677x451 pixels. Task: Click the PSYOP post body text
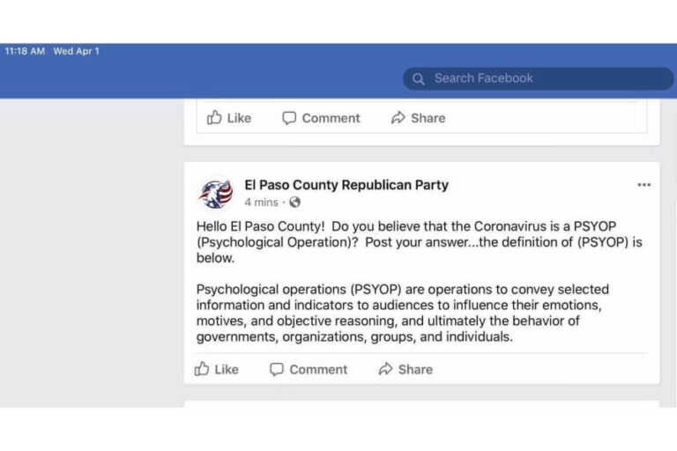click(420, 281)
